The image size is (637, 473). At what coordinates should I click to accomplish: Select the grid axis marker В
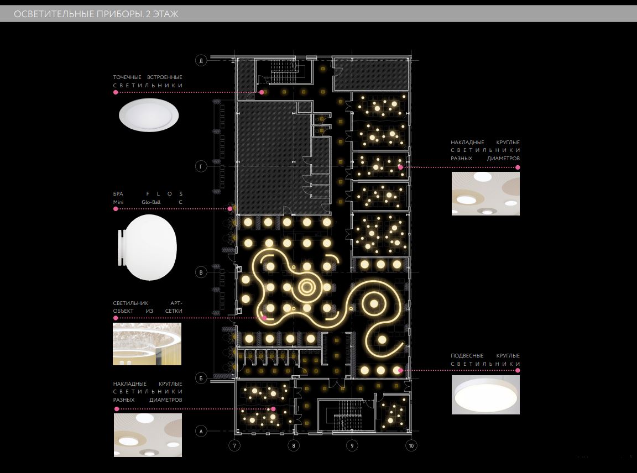[202, 272]
